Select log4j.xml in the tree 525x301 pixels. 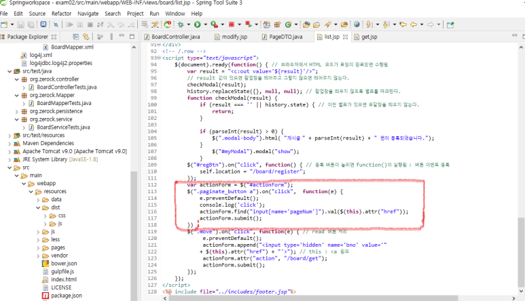click(41, 55)
